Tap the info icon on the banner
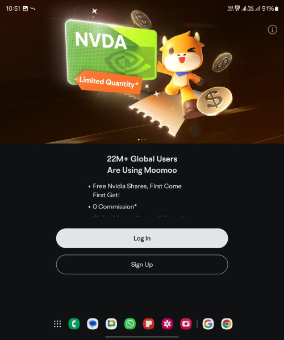 point(272,29)
